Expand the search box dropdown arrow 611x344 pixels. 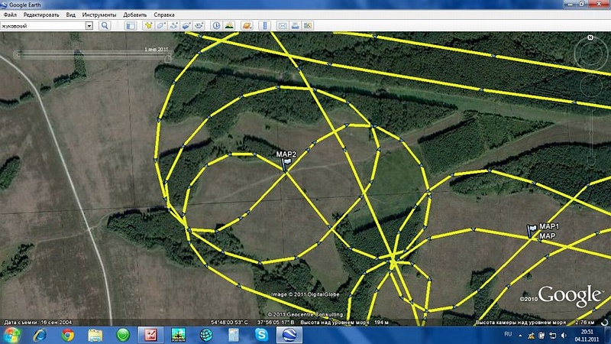(x=89, y=25)
